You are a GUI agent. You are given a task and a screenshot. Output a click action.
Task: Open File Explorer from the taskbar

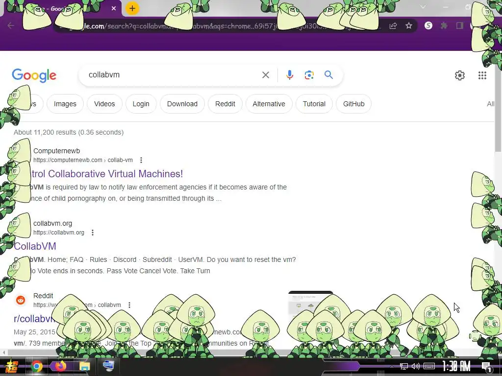(x=84, y=366)
